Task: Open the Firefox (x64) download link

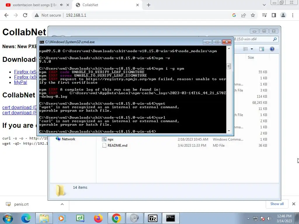Action: [25, 72]
